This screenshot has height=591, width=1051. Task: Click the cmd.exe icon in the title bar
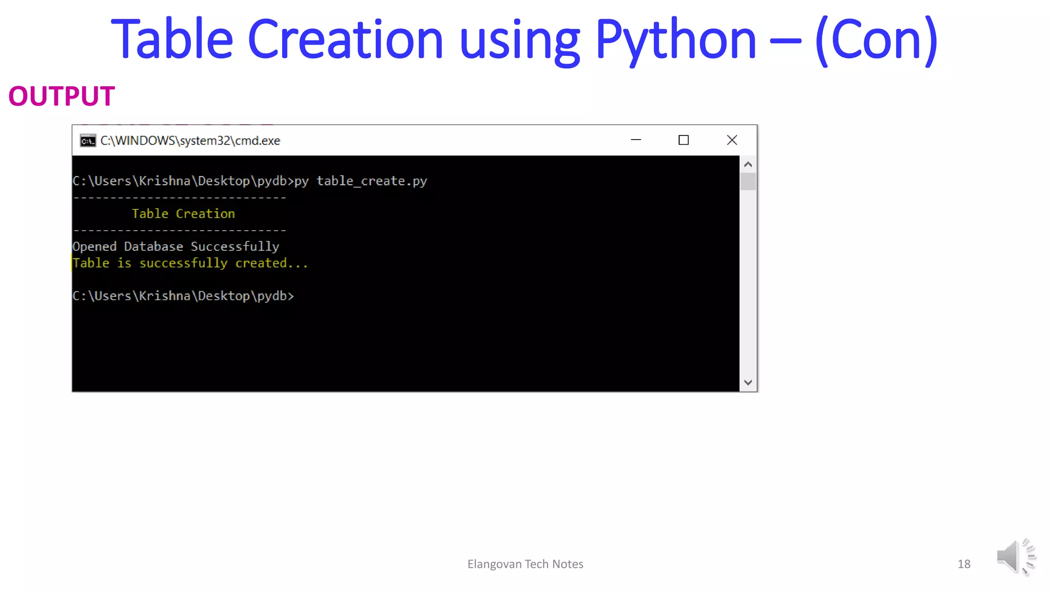[x=88, y=141]
